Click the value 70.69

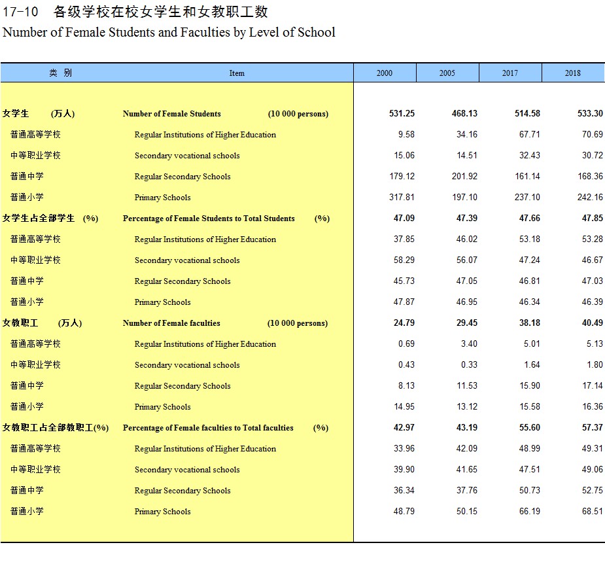click(x=593, y=134)
